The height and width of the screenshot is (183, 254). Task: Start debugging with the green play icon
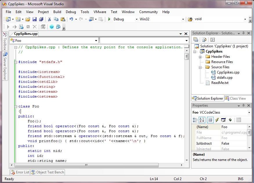click(109, 19)
